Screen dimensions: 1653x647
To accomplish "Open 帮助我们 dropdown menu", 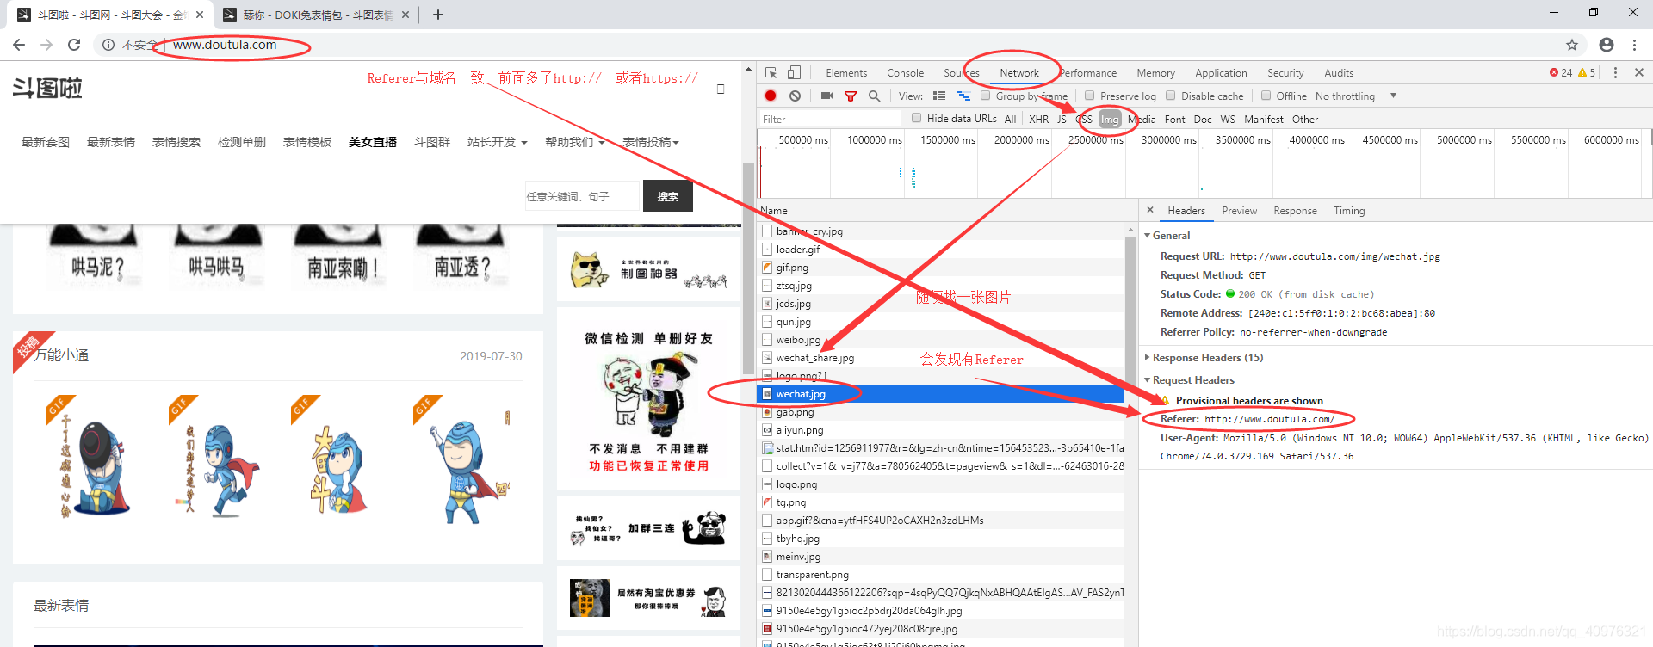I will [x=574, y=142].
